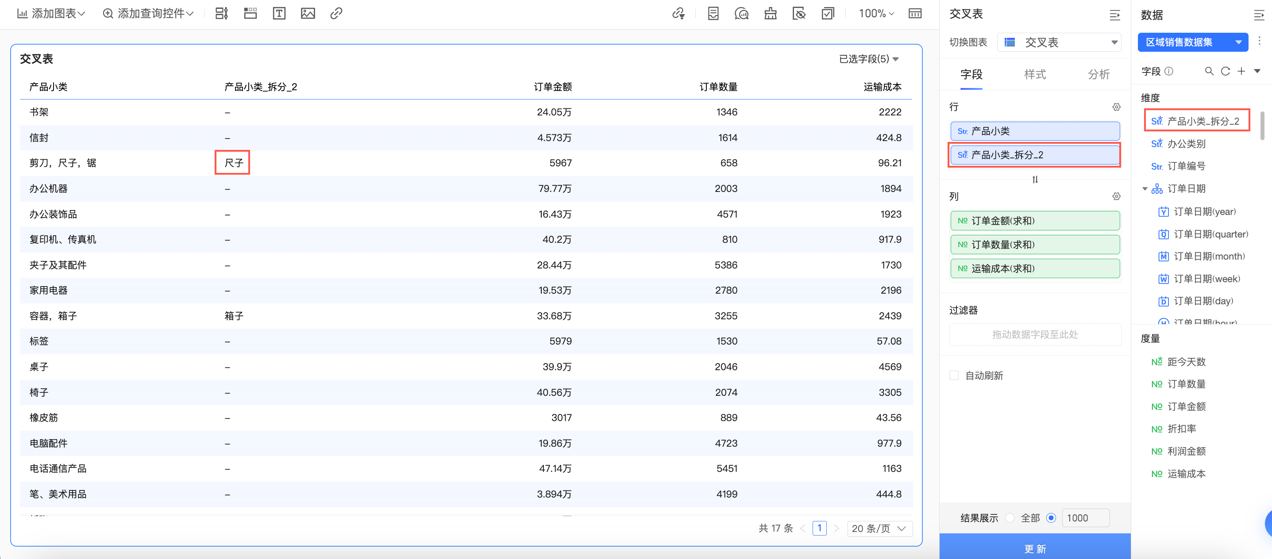The width and height of the screenshot is (1272, 559).
Task: Expand the 已选字段(5) dropdown
Action: point(868,59)
